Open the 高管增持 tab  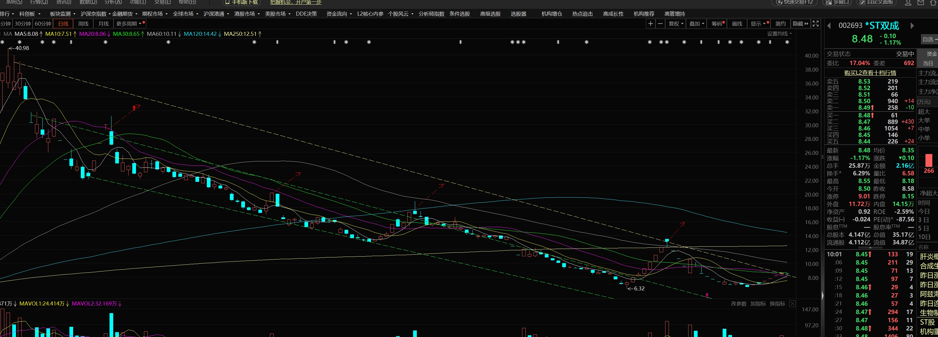[674, 14]
